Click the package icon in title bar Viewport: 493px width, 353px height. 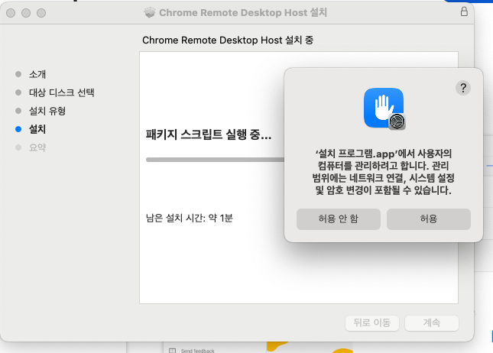pyautogui.click(x=150, y=12)
